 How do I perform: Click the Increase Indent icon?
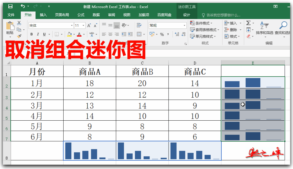(x=130, y=34)
